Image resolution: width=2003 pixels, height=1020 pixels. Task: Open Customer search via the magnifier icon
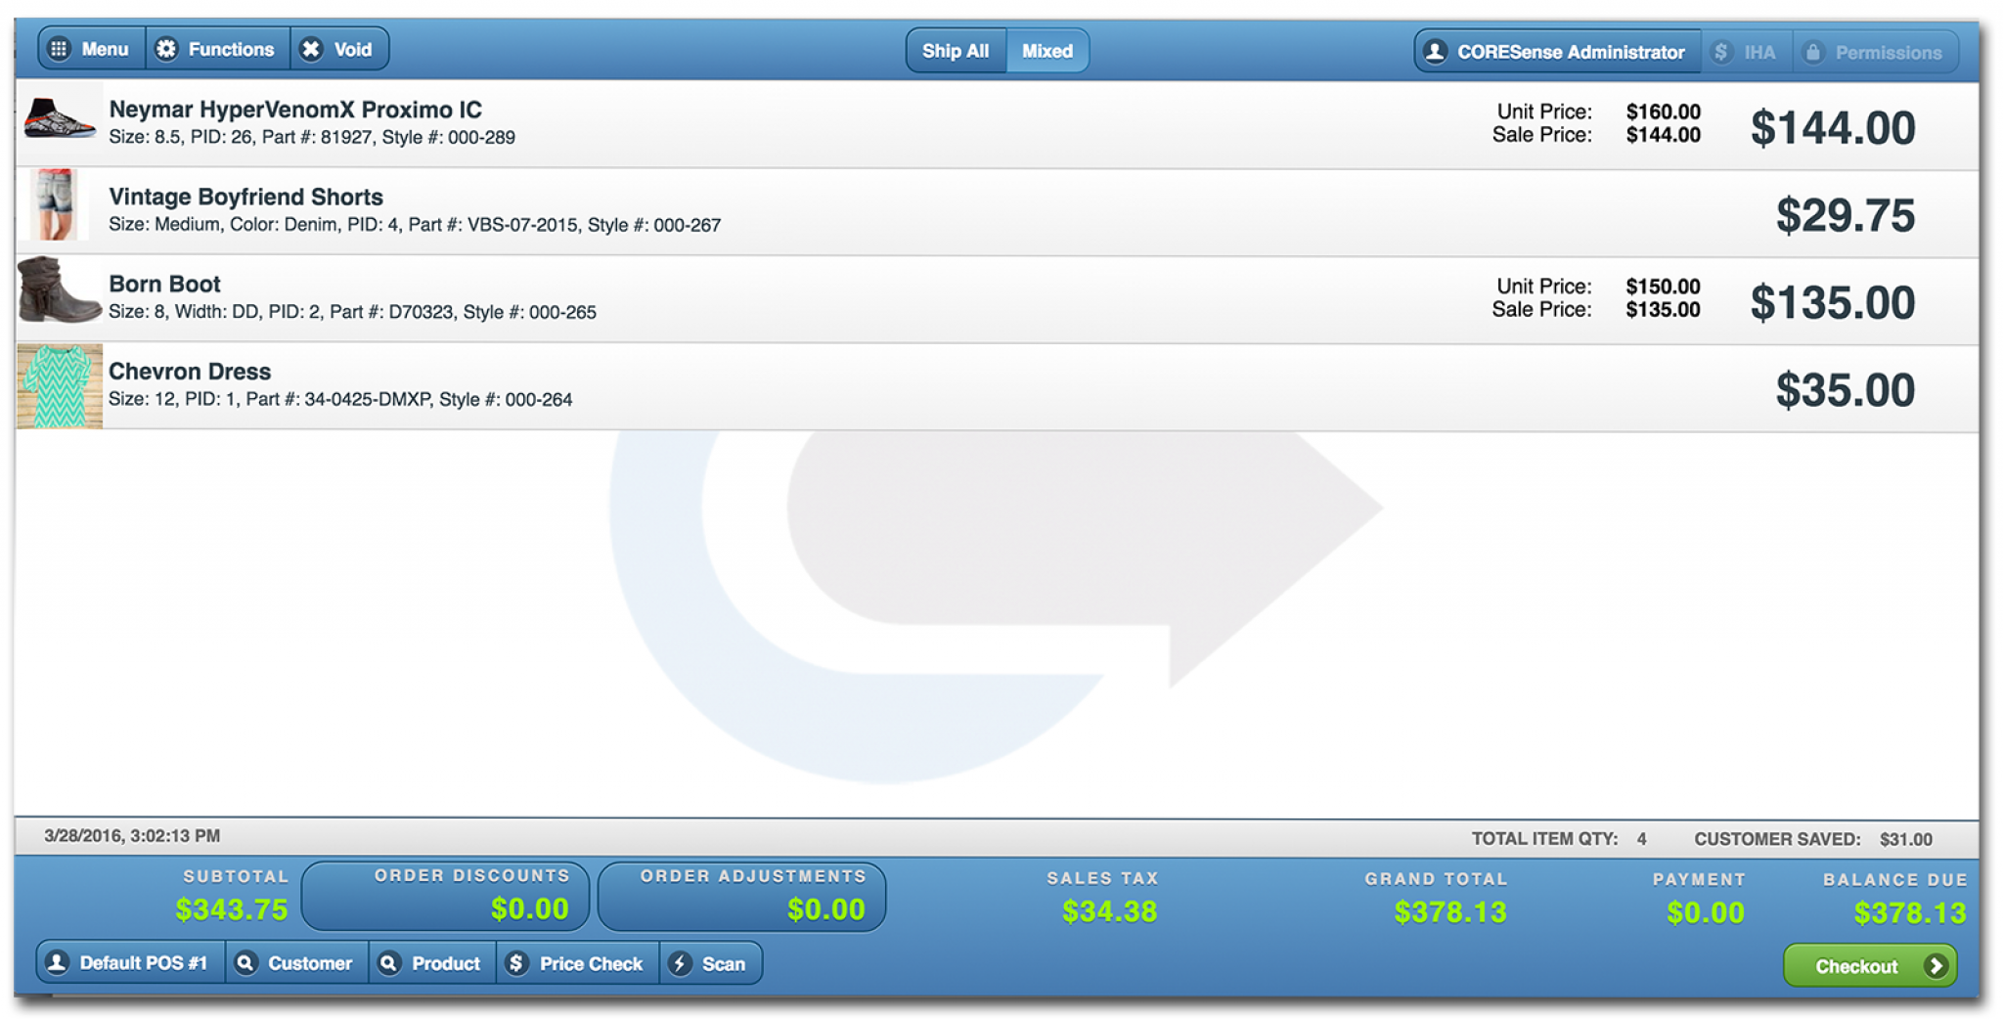[x=246, y=963]
